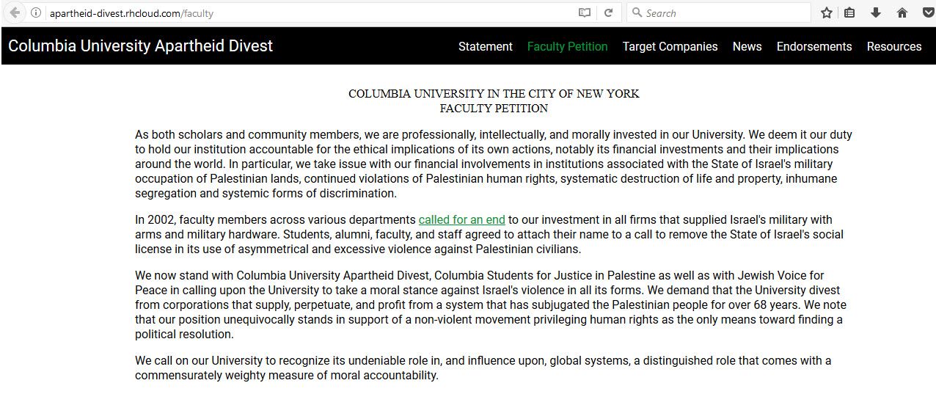Click the browser back arrow button
The height and width of the screenshot is (394, 936).
[14, 12]
